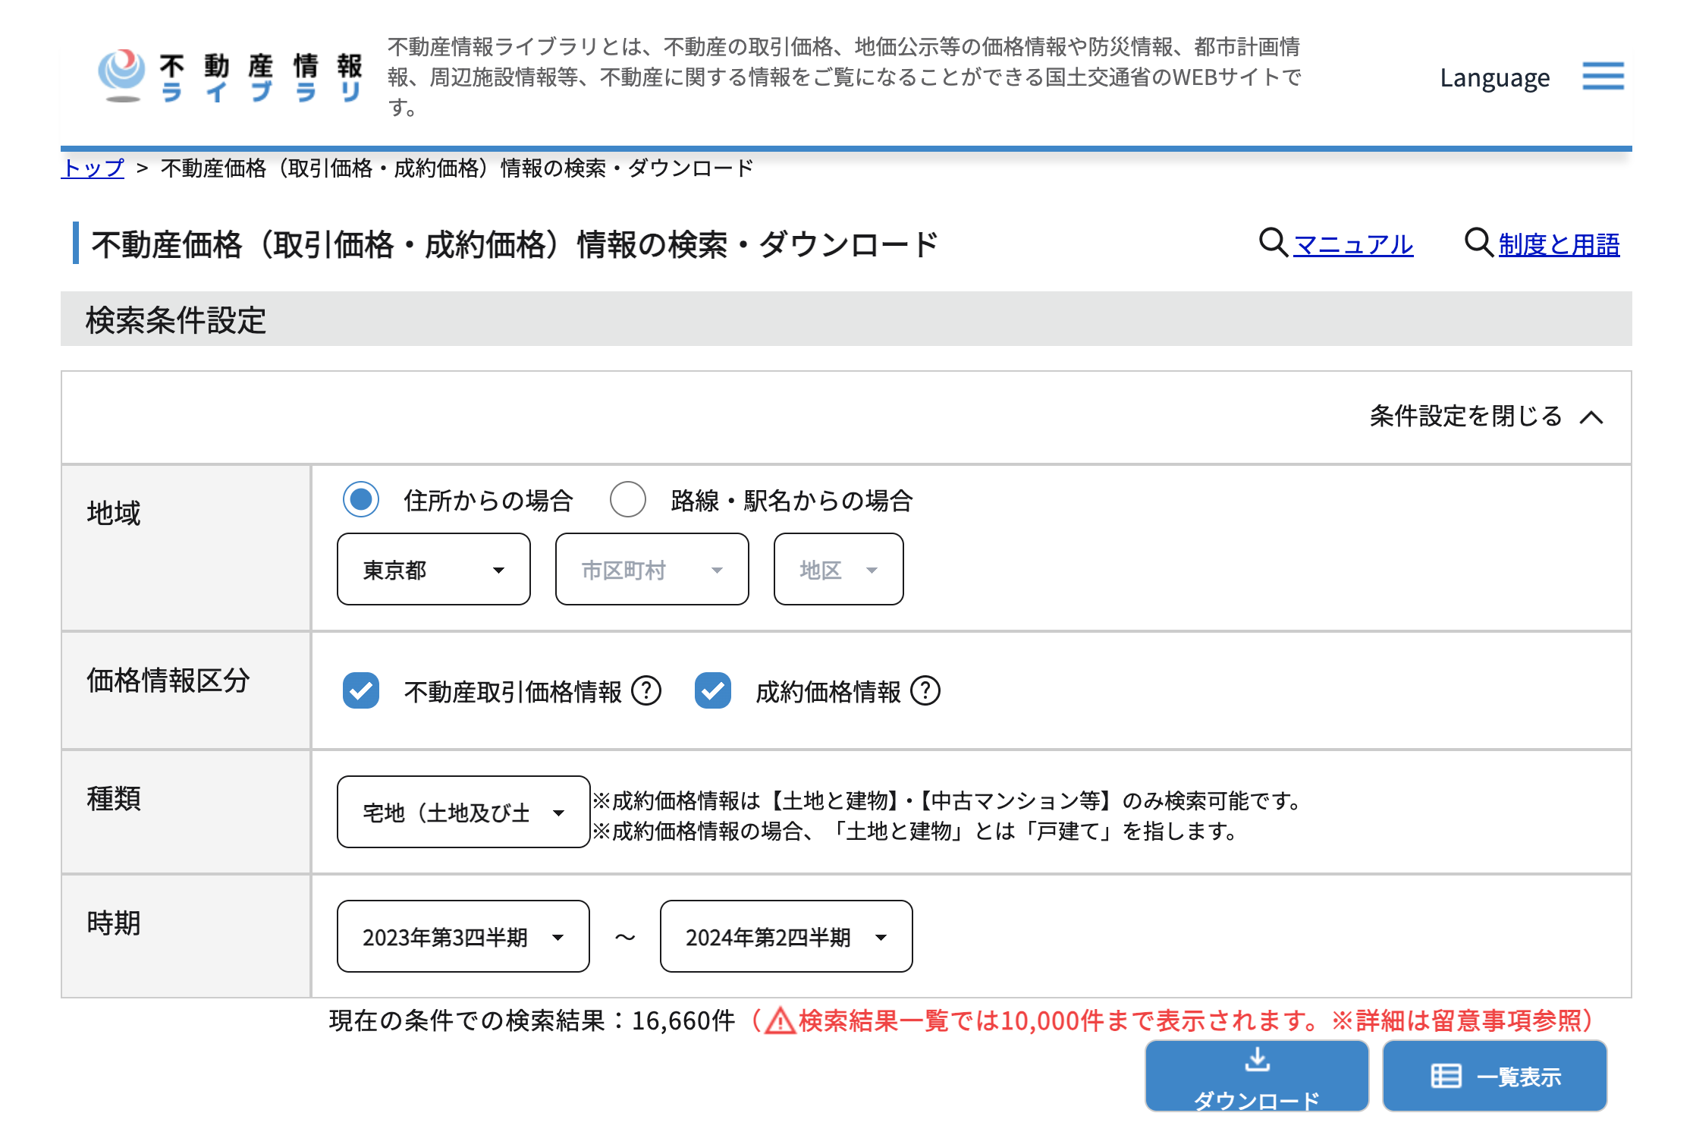Screen dimensions: 1693x1135
Task: Click the site description text in header
Action: (844, 77)
